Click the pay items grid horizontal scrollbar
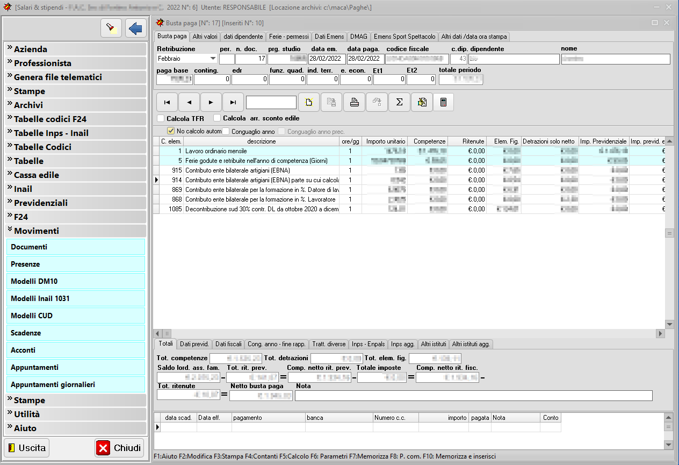The width and height of the screenshot is (679, 465). (409, 334)
